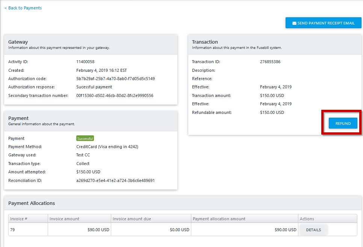Click the Reconciliation ID value
This screenshot has height=247, width=363.
(115, 180)
